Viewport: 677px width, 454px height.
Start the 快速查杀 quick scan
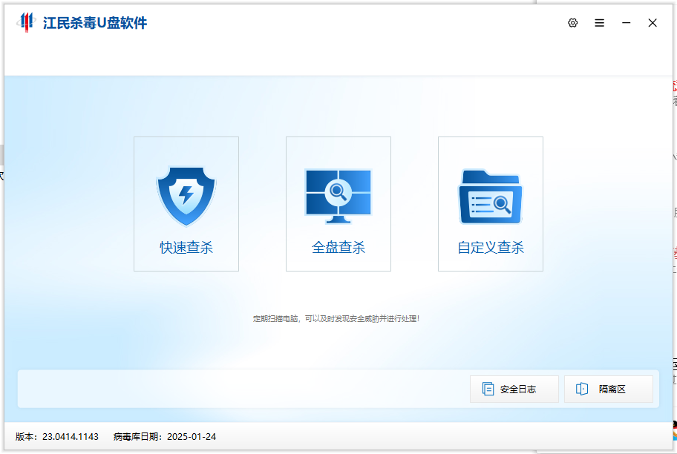click(x=186, y=204)
